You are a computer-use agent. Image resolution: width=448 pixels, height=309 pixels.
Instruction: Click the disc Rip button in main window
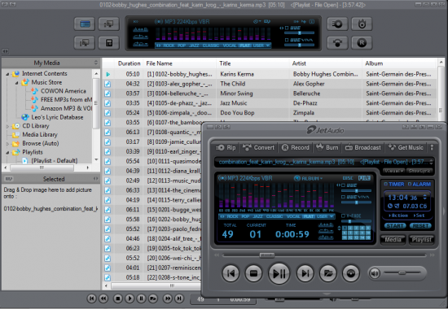337,24
